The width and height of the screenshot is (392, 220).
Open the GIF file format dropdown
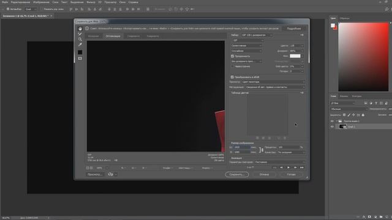coord(247,40)
